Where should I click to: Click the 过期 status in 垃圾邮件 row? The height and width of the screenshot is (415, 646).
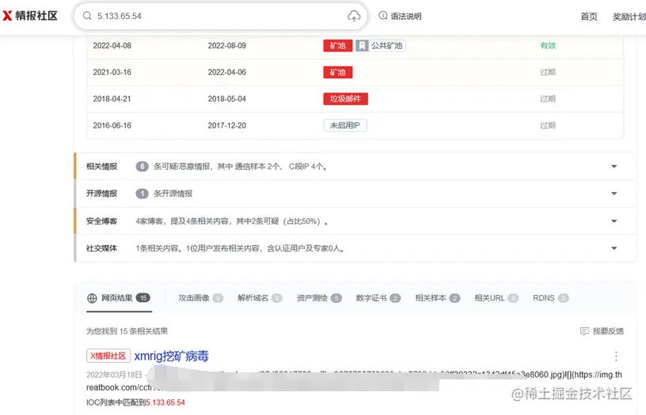(x=548, y=99)
